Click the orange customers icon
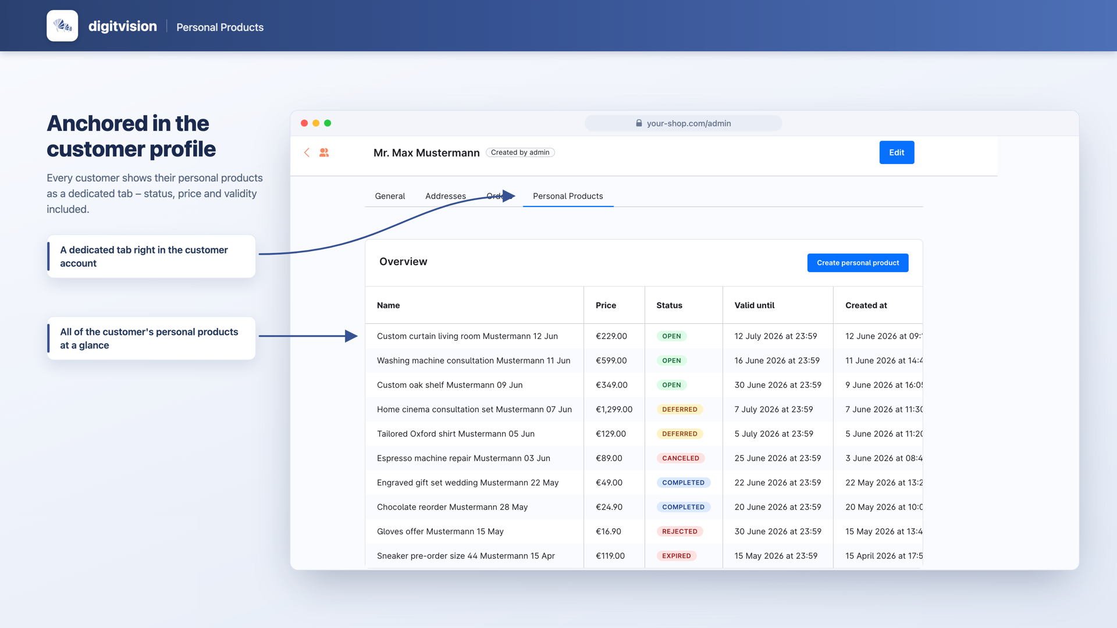This screenshot has height=628, width=1117. [324, 152]
